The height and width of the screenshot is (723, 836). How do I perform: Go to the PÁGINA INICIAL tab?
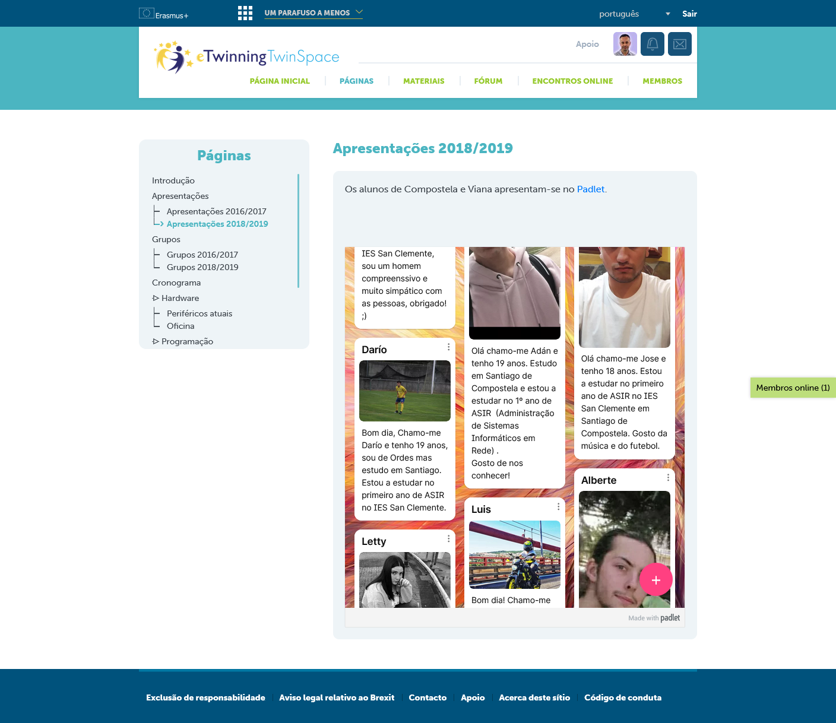coord(280,81)
